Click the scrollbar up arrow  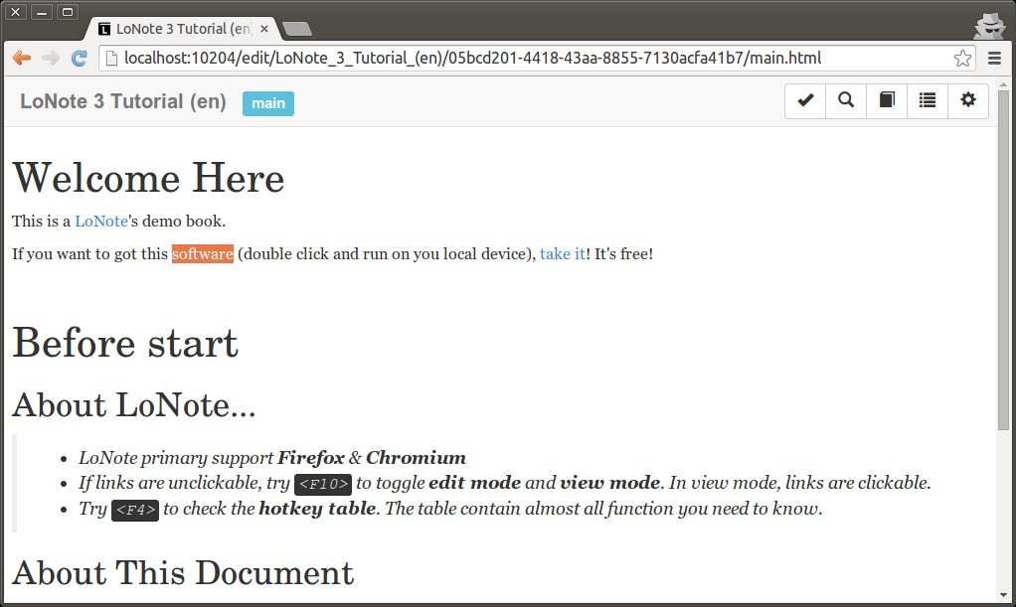coord(1004,84)
